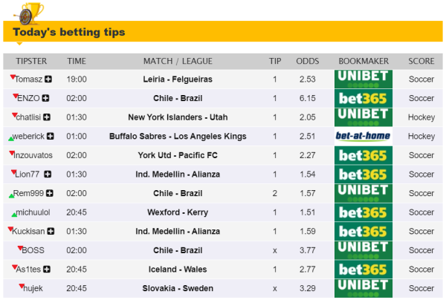Expand the plus icon next to ENZO
Image resolution: width=446 pixels, height=300 pixels.
(x=46, y=98)
